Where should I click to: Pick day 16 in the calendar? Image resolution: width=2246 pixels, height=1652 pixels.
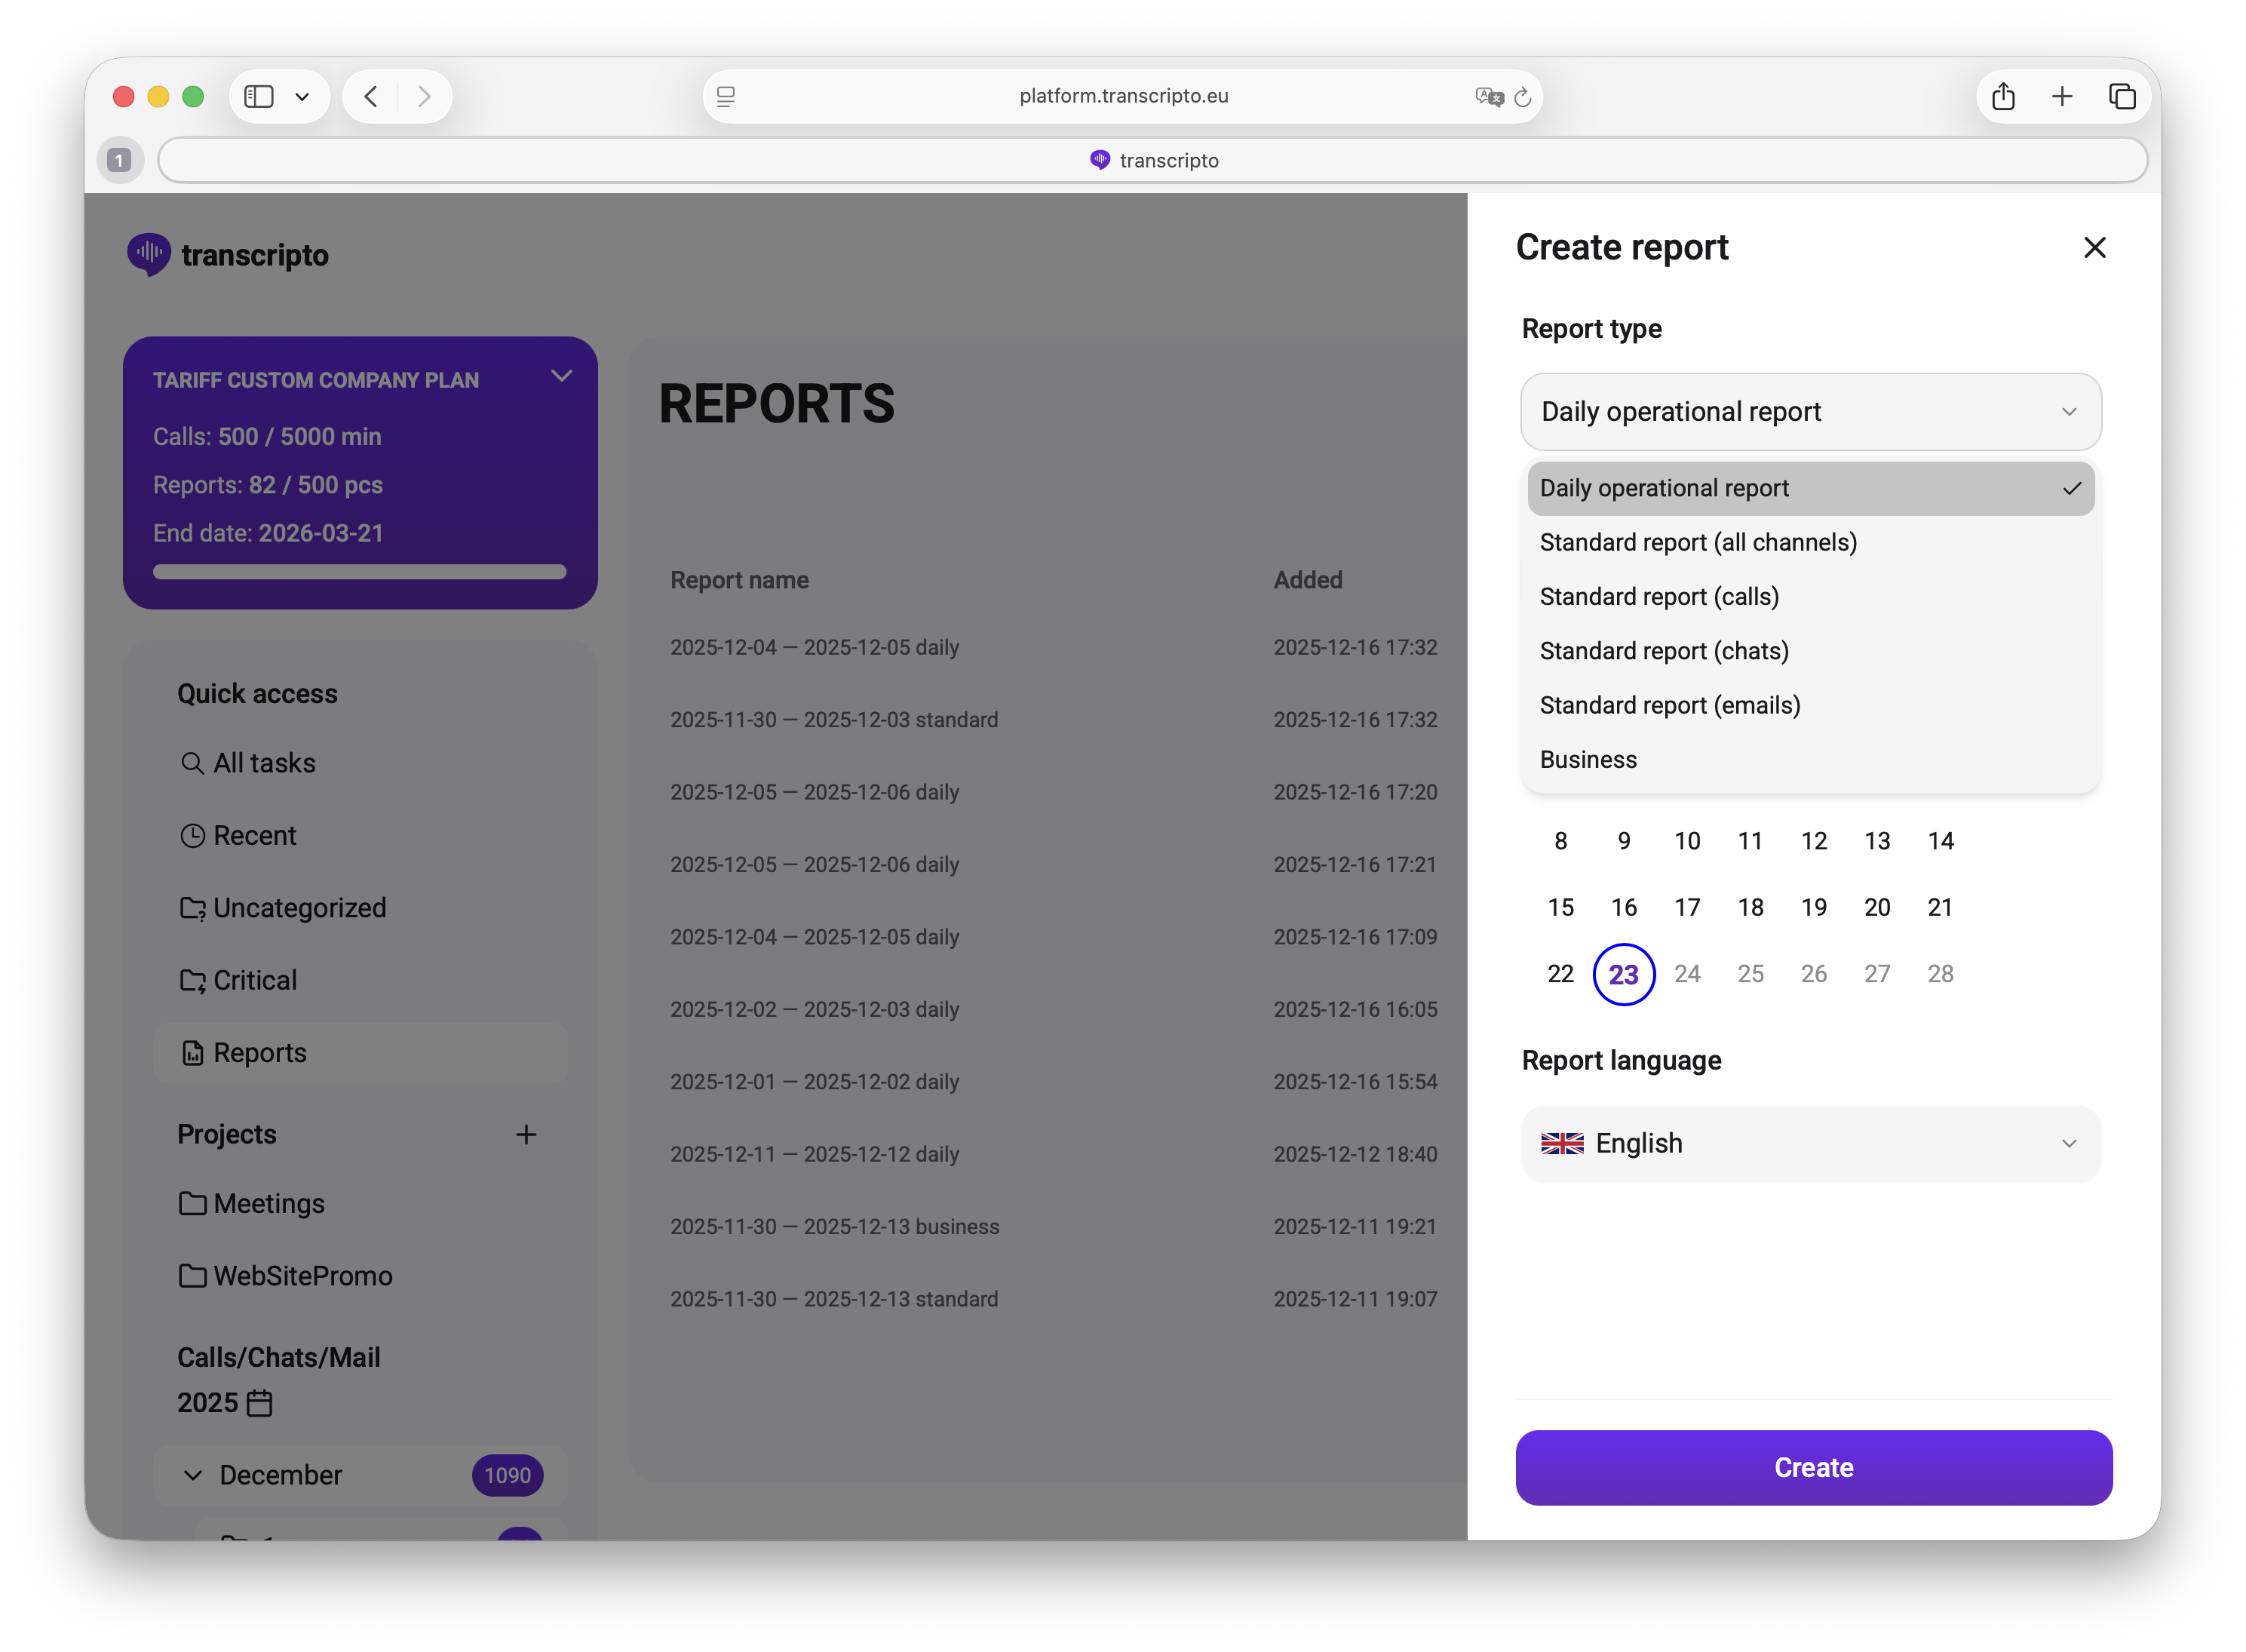click(x=1623, y=907)
